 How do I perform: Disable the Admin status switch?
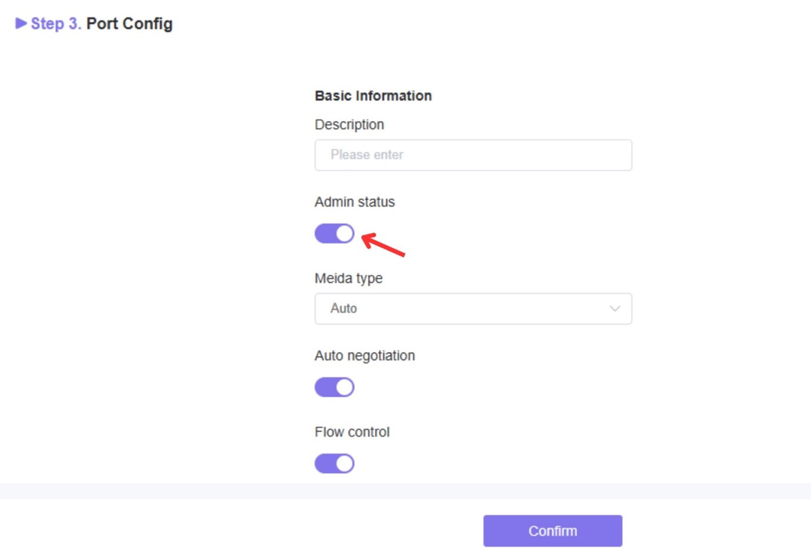(335, 233)
